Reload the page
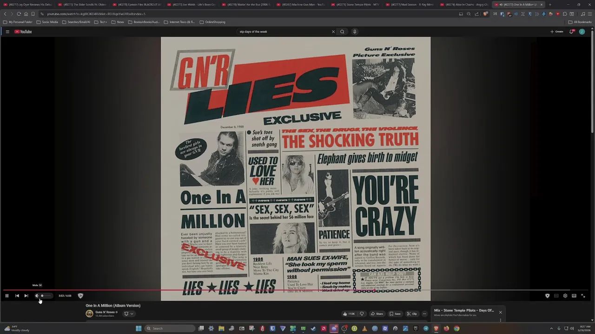Viewport: 595px width, 334px height. 19,14
